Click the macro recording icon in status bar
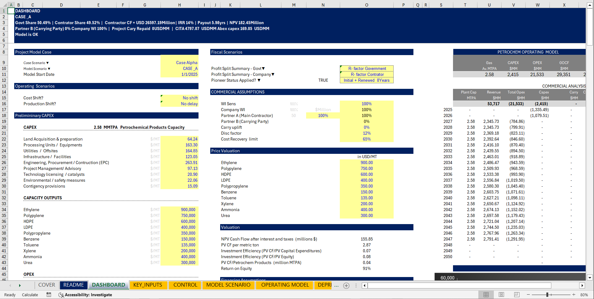 coord(49,295)
